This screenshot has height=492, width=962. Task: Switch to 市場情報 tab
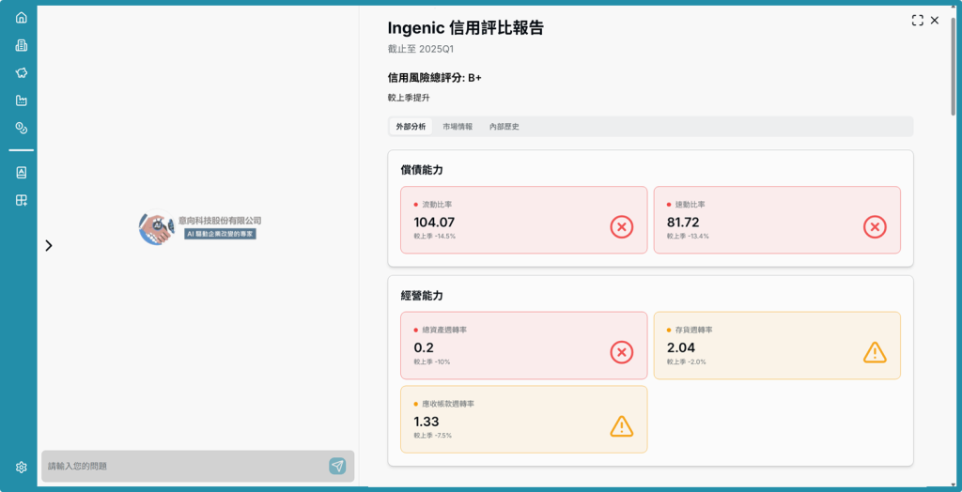[x=458, y=127]
